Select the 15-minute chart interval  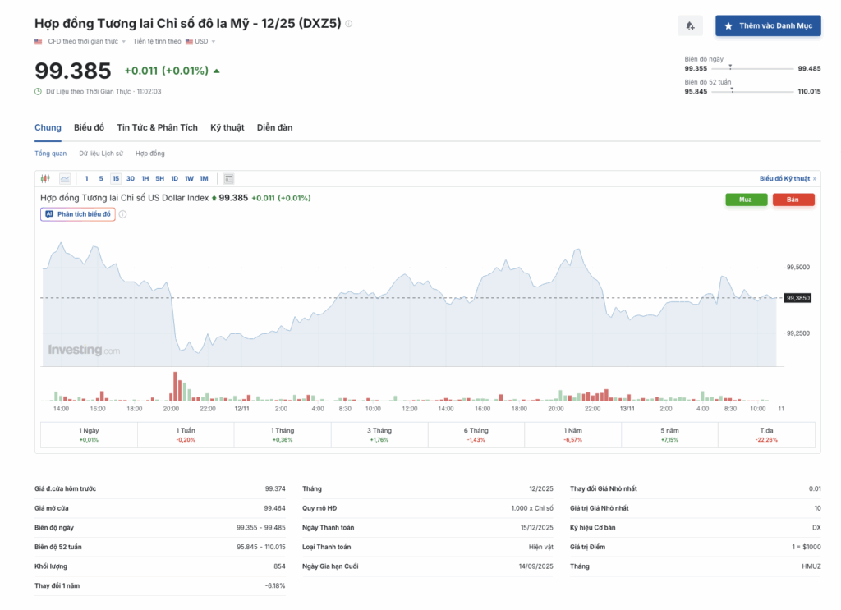pyautogui.click(x=116, y=178)
